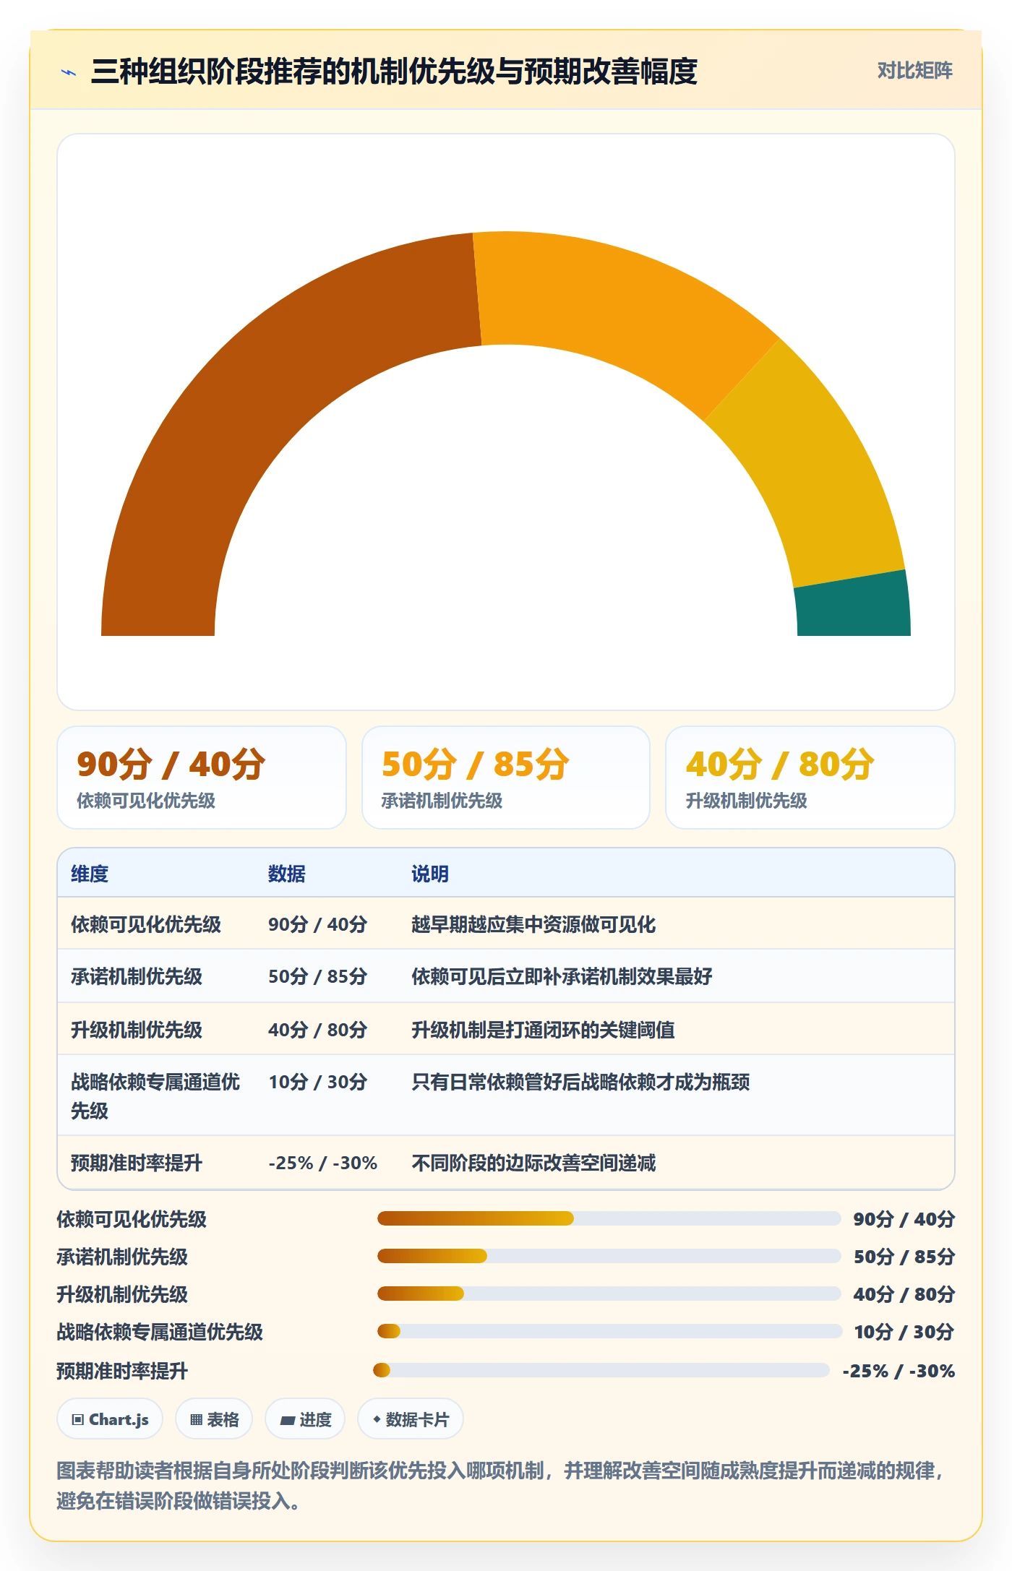This screenshot has height=1571, width=1012.
Task: Click the 数据 column header
Action: 287,874
